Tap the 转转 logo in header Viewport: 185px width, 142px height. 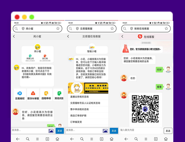[x=140, y=37]
